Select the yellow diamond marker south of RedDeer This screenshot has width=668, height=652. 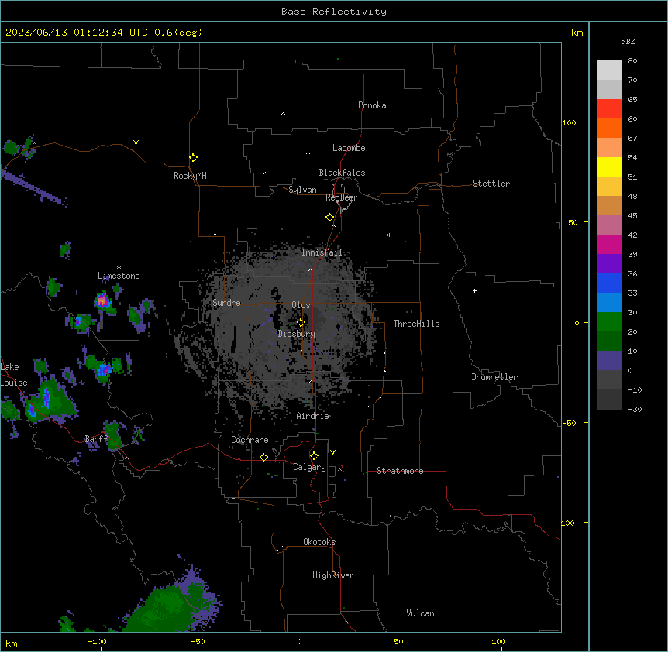[x=329, y=218]
